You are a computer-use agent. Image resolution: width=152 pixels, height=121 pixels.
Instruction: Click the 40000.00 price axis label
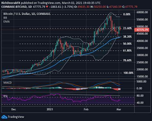click(x=142, y=41)
